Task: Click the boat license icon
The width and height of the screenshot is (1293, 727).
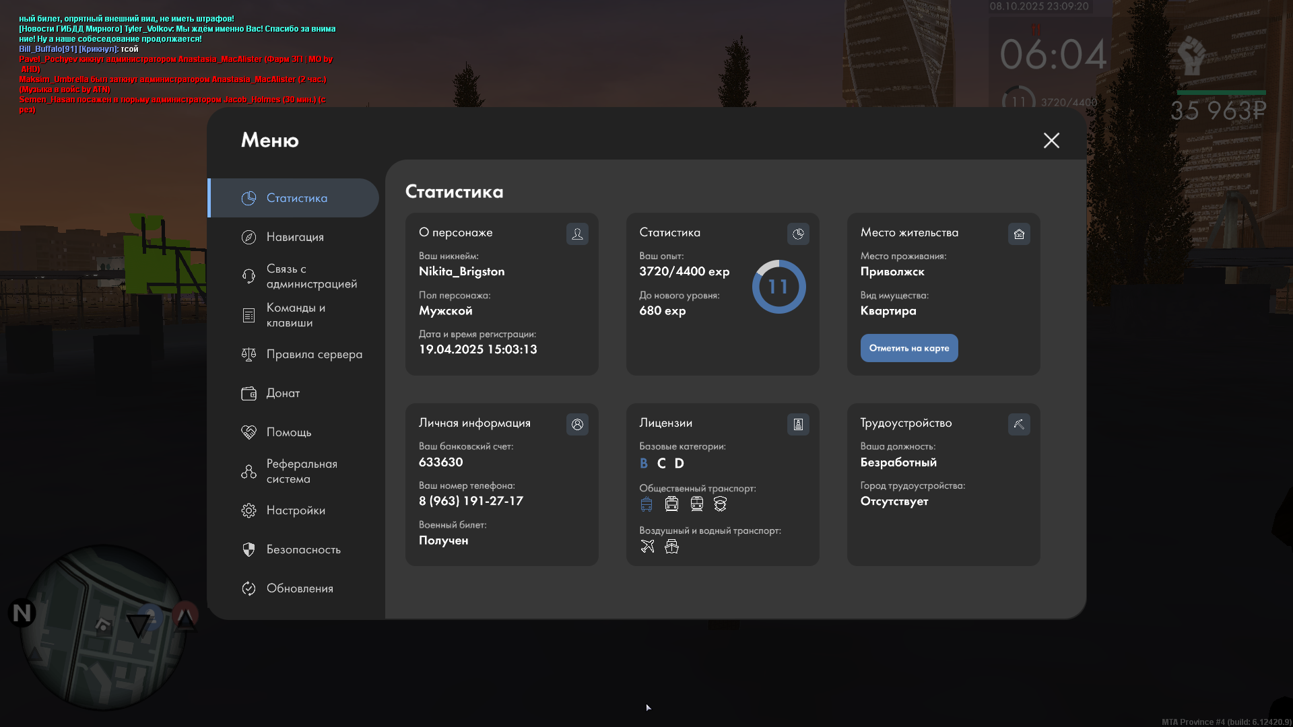Action: (671, 546)
